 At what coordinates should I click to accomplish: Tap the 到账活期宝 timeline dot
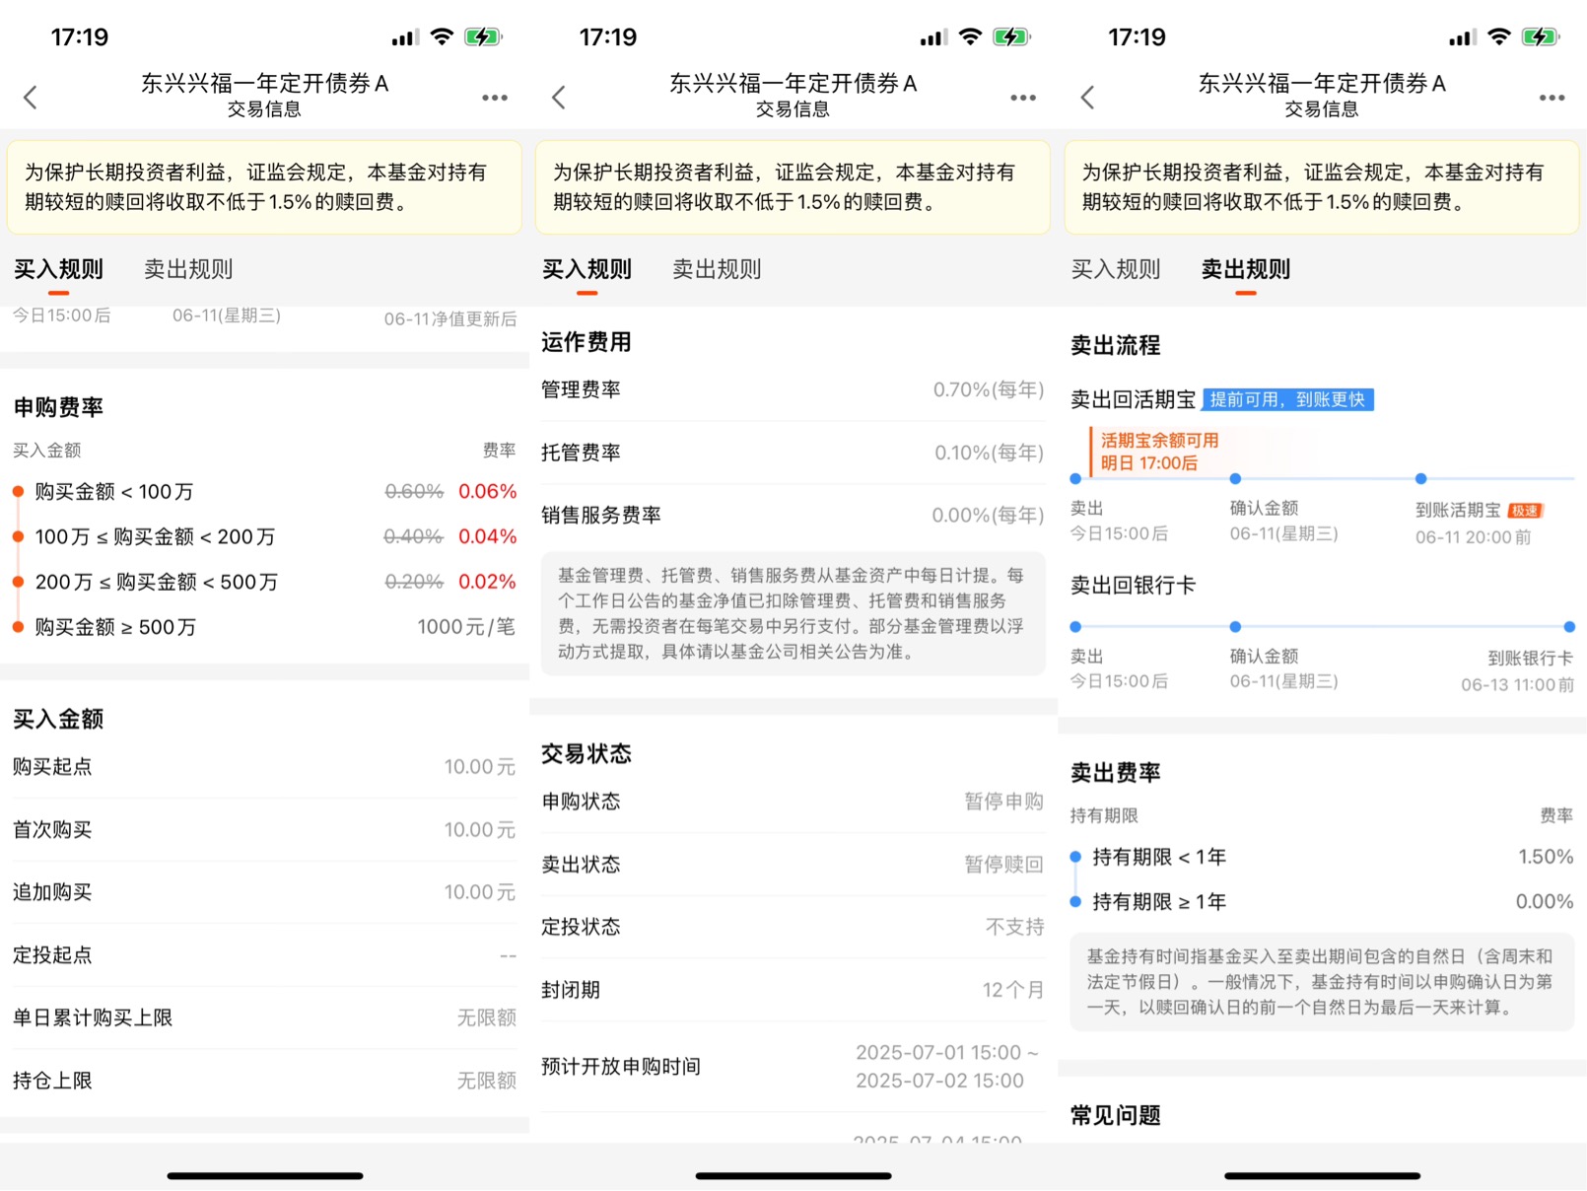point(1420,479)
